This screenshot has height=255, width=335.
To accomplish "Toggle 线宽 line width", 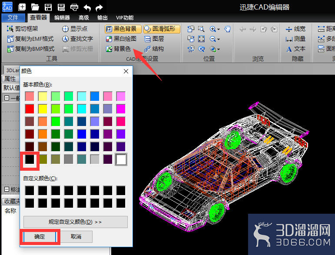I will pos(296,29).
